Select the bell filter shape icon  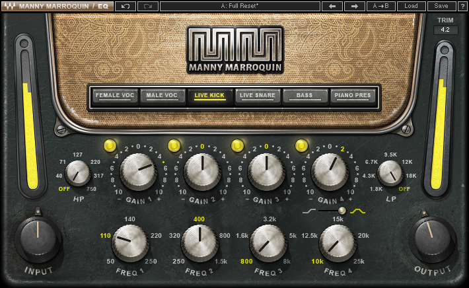pos(358,211)
